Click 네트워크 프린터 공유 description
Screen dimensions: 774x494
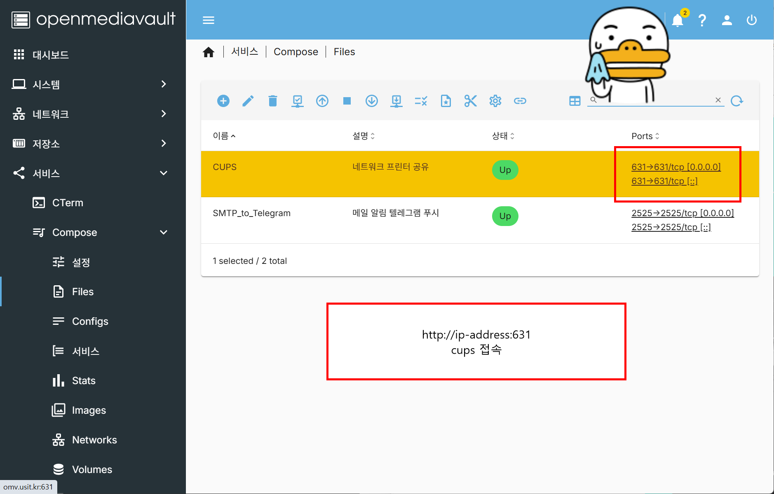pyautogui.click(x=390, y=167)
